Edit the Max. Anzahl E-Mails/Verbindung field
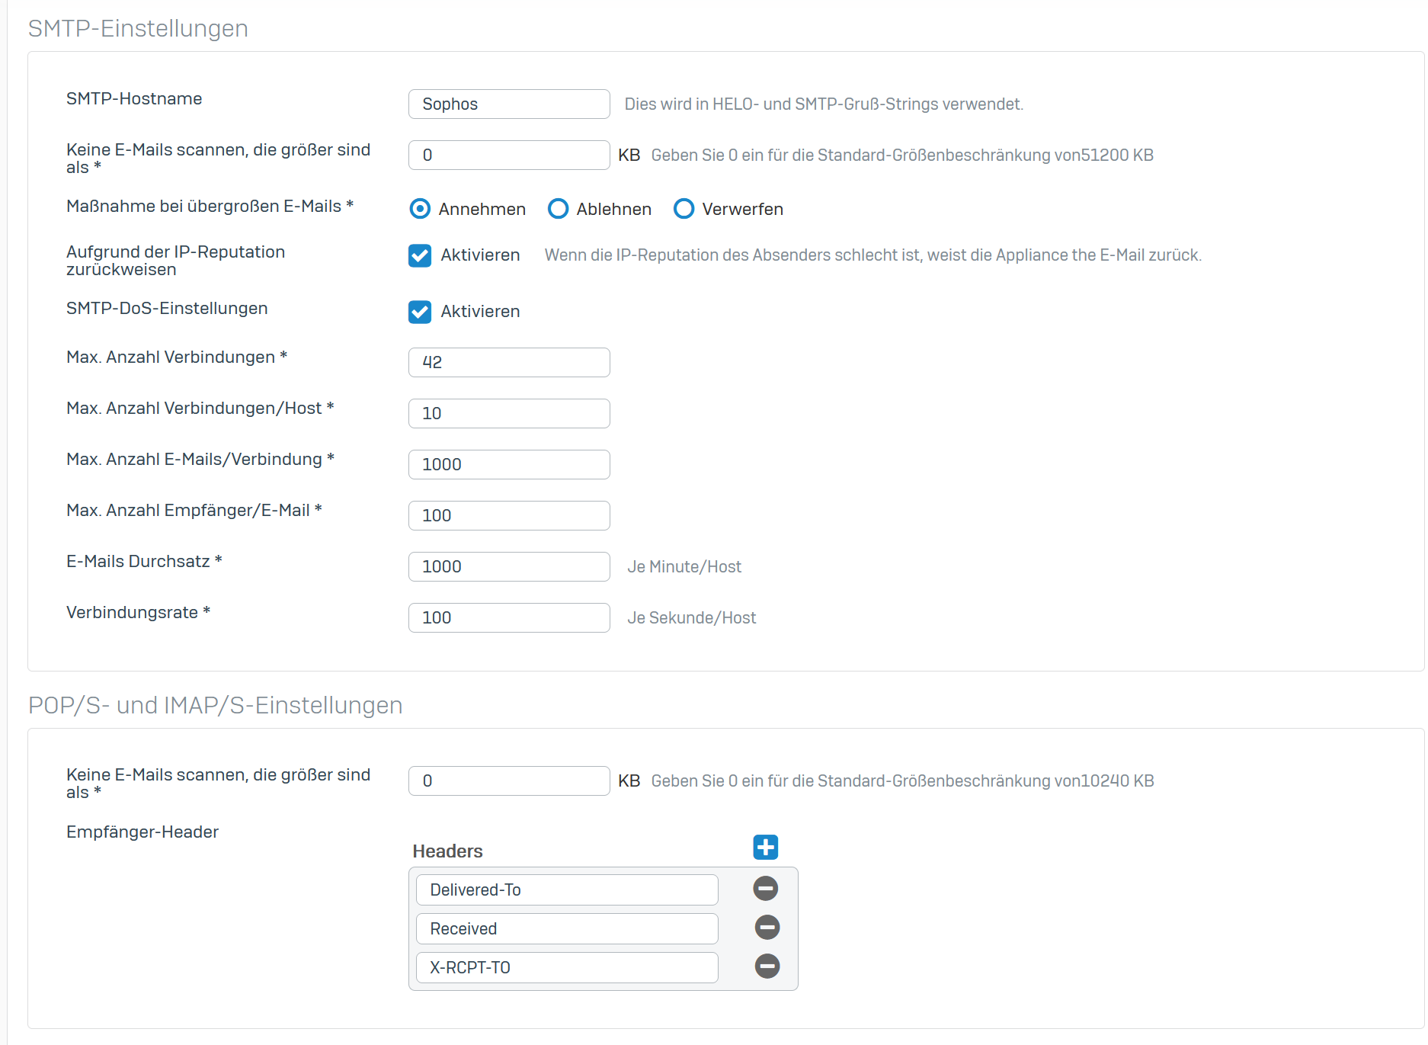This screenshot has height=1045, width=1428. click(509, 465)
